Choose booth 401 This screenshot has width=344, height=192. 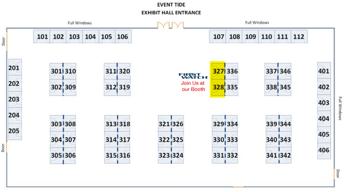324,71
